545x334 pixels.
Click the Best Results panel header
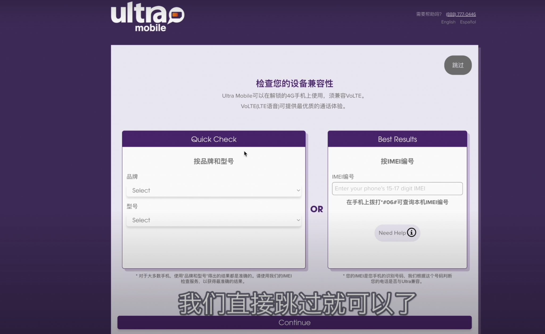[x=397, y=139]
